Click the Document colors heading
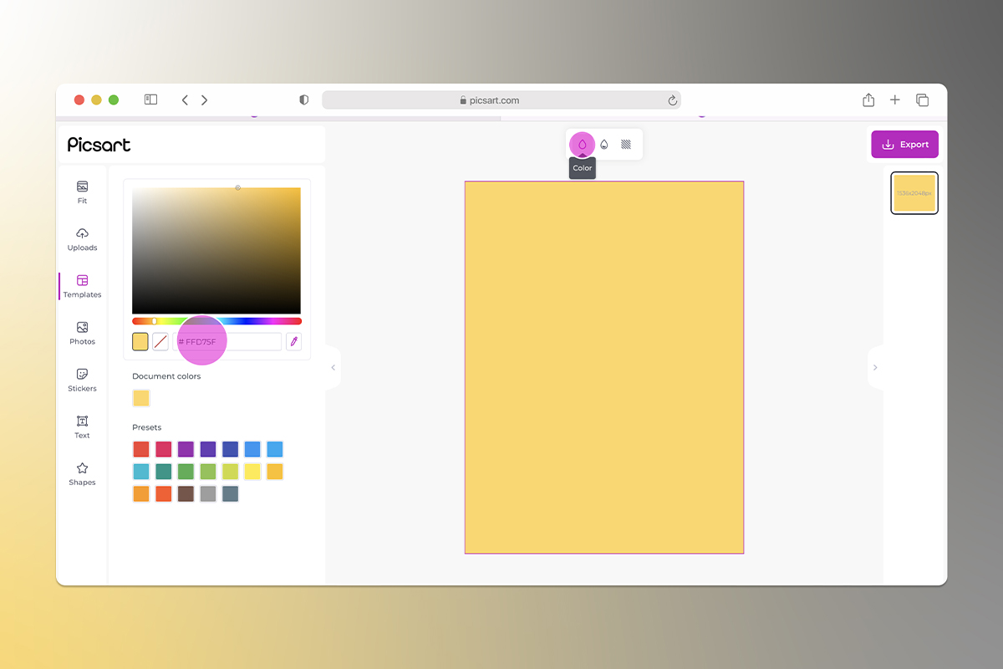 click(x=166, y=376)
